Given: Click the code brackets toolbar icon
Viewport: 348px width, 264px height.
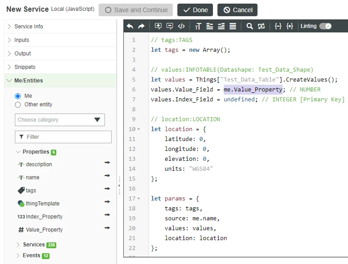Looking at the screenshot, I should click(x=181, y=26).
